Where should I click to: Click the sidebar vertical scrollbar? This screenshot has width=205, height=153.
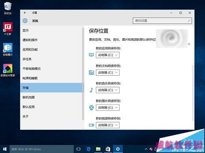83,74
